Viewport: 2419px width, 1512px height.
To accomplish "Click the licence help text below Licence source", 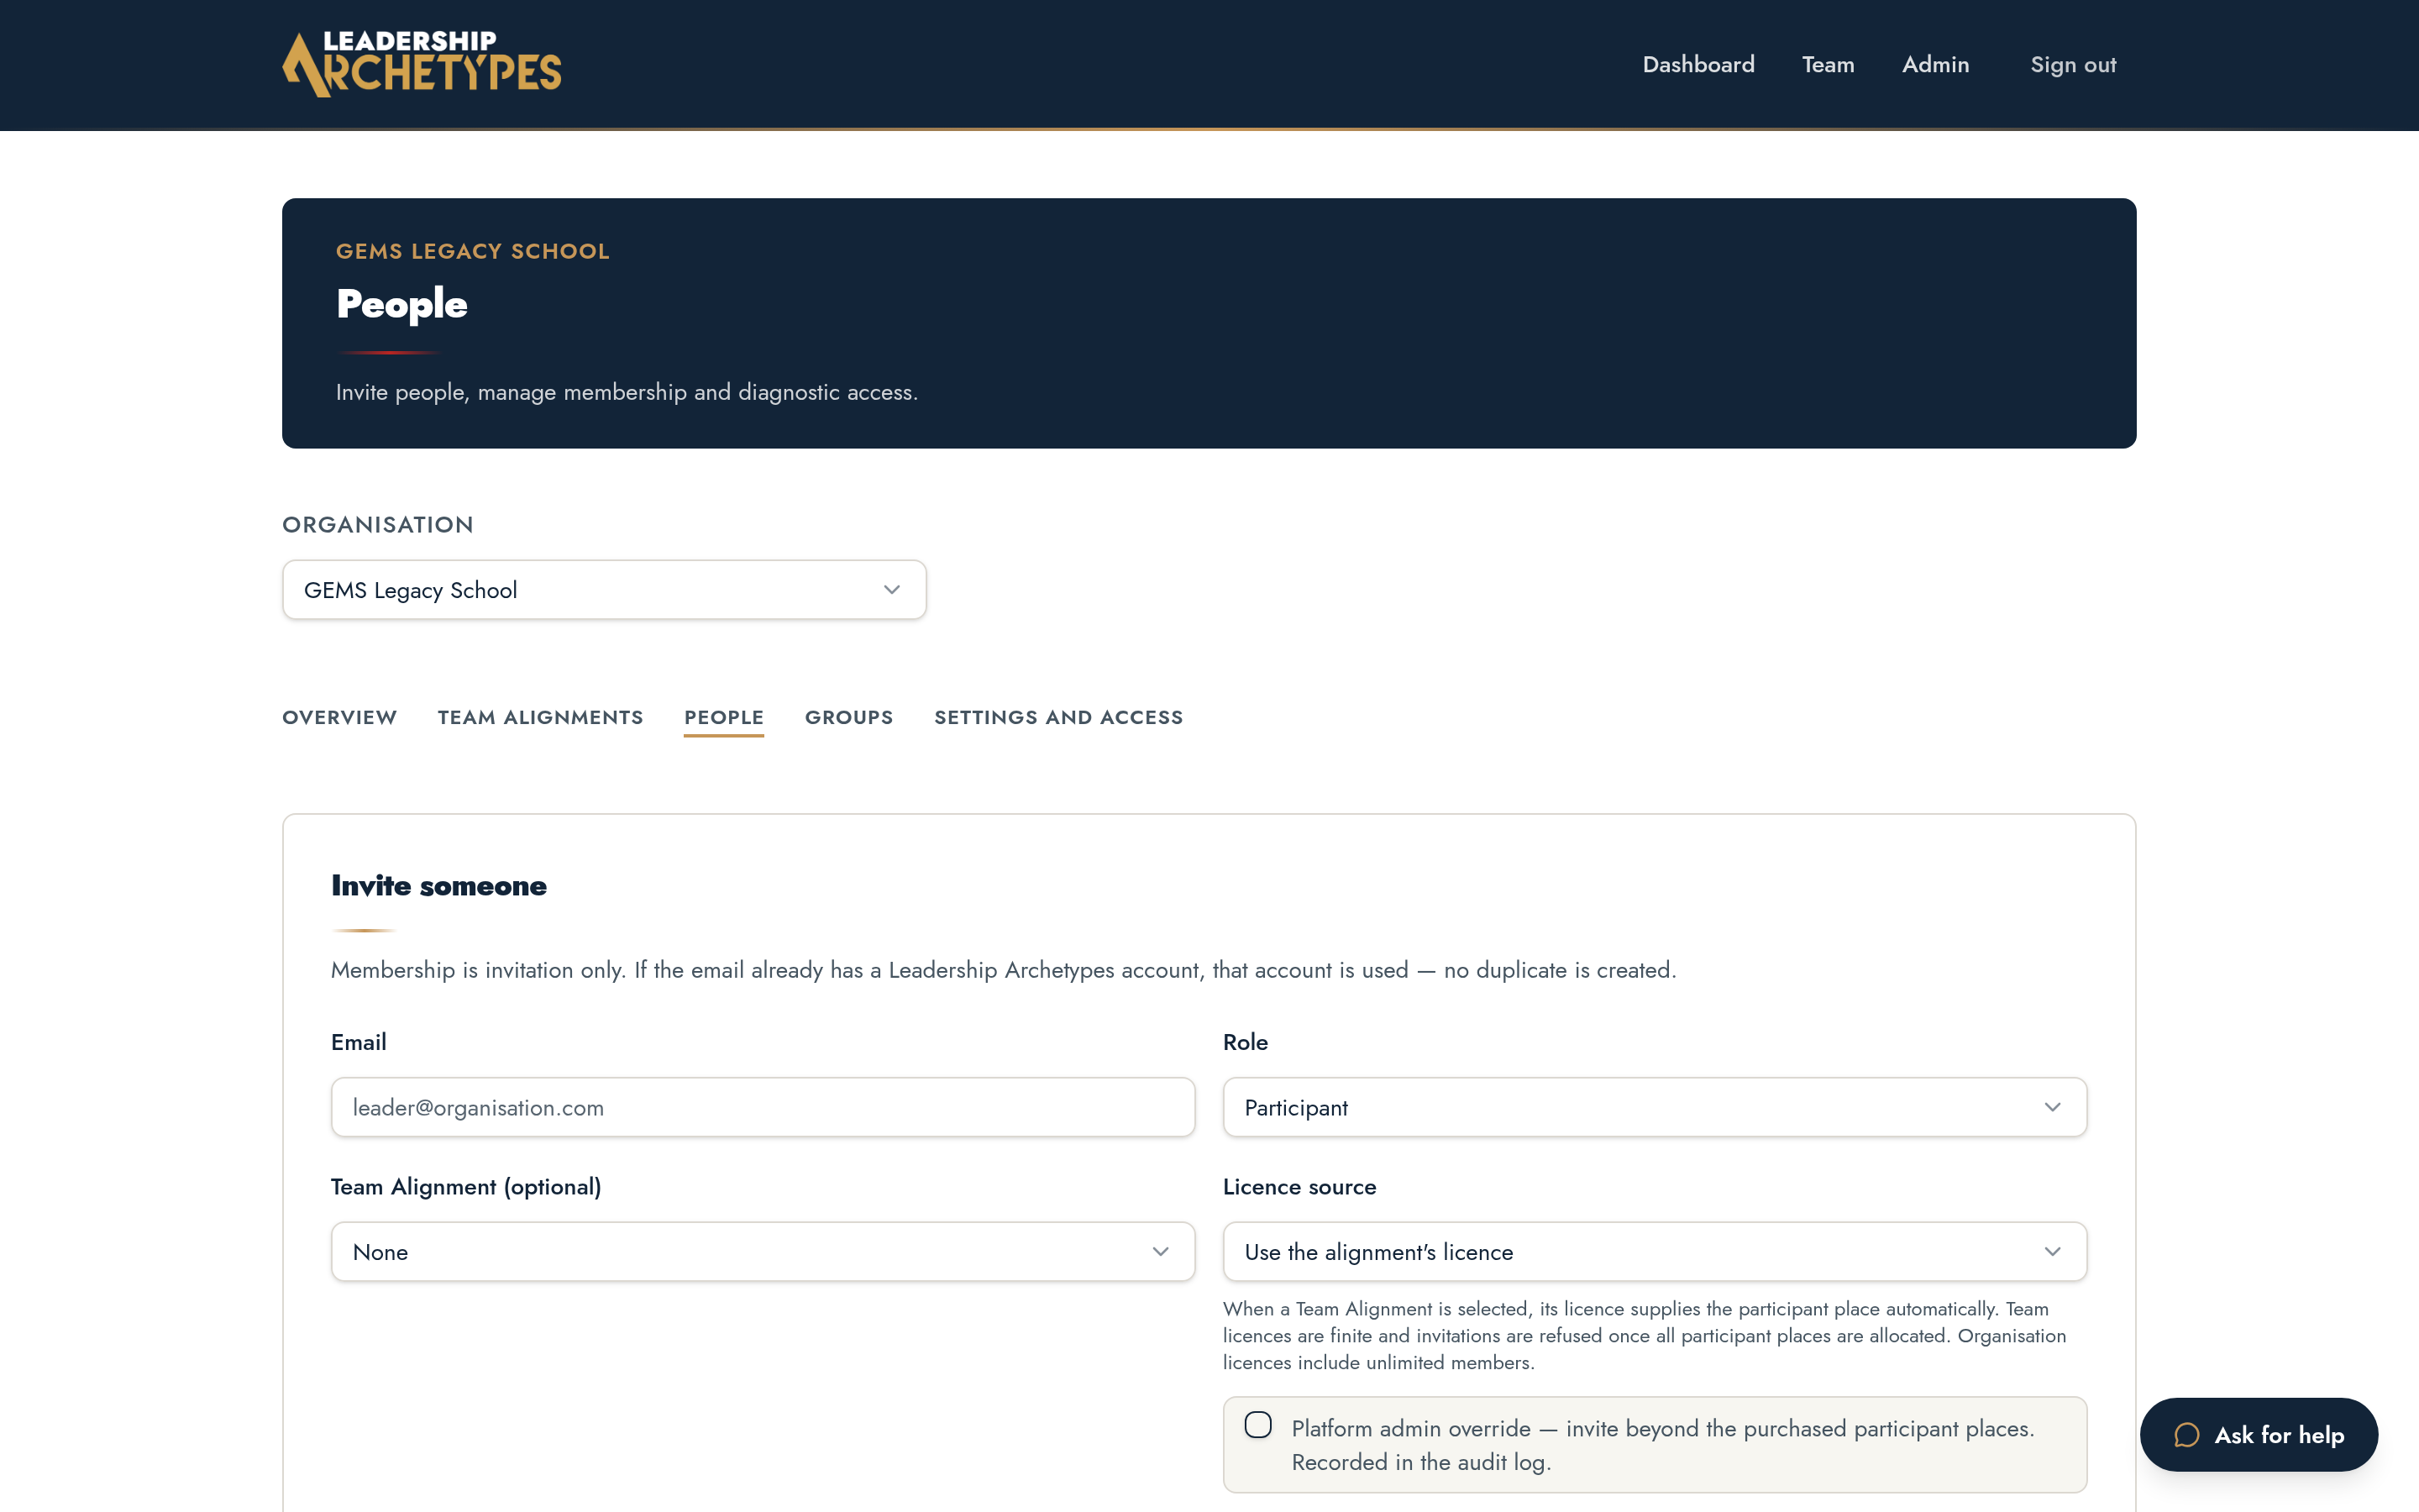I will [1645, 1335].
